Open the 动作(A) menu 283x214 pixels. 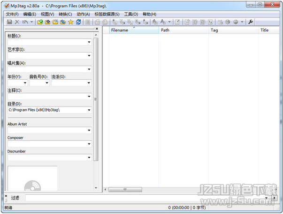[83, 14]
